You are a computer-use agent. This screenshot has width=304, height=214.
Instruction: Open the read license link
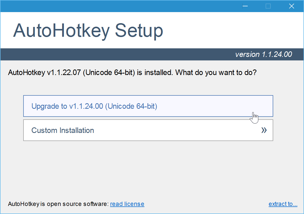(x=127, y=204)
